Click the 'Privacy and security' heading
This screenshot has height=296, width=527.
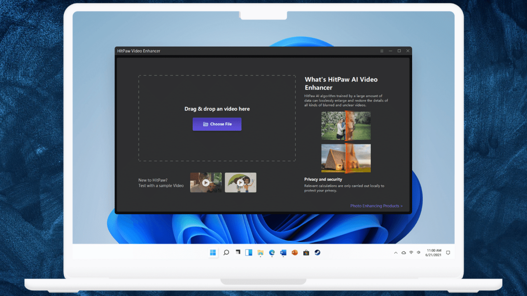tap(323, 179)
